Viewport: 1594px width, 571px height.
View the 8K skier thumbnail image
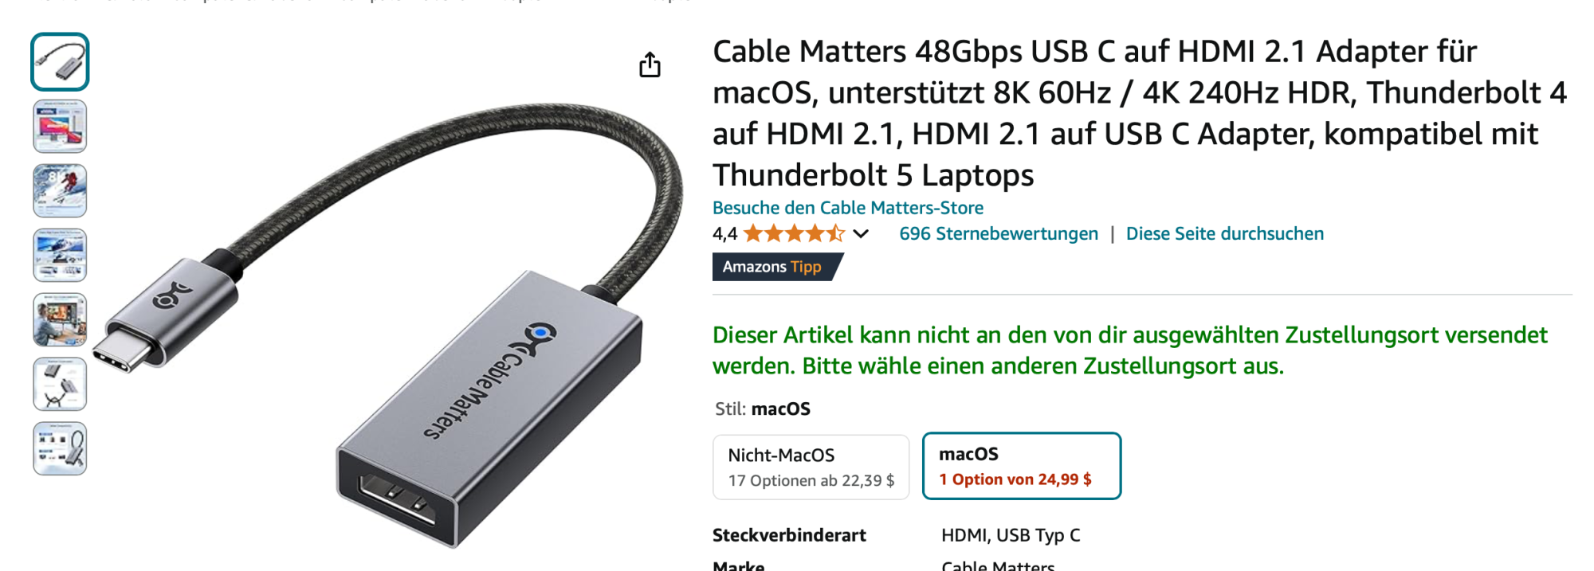[60, 190]
